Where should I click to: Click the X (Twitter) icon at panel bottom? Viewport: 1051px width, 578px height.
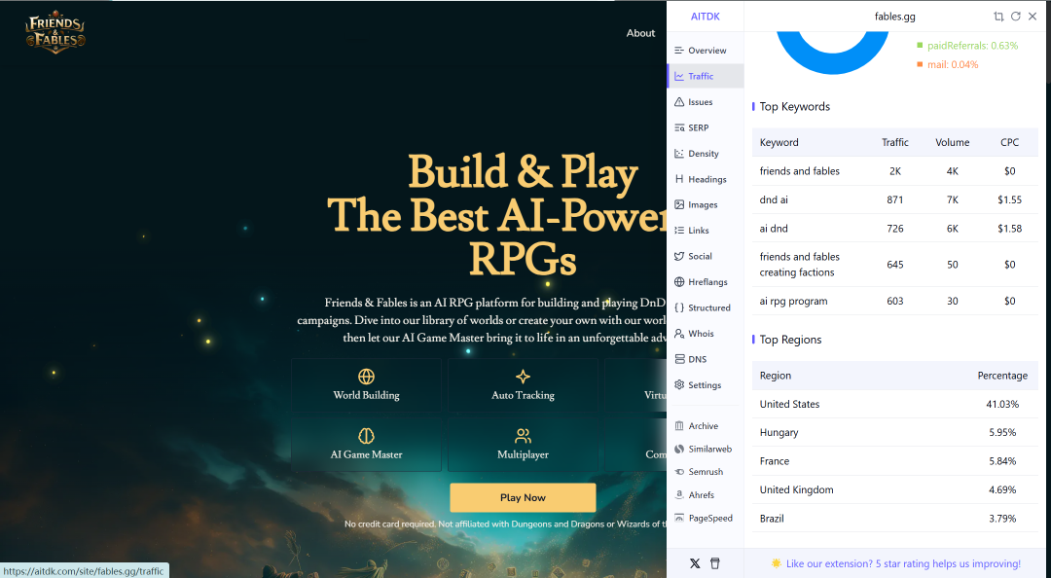pyautogui.click(x=695, y=563)
